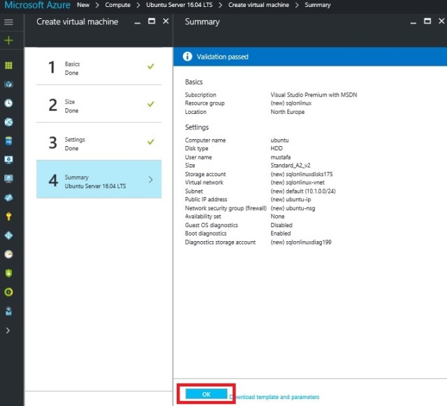Click the 'Settings' heading in Summary
Screen dimensions: 447x406
point(197,127)
